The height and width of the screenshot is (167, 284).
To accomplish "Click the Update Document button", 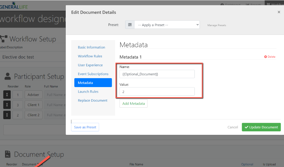I will click(x=261, y=127).
